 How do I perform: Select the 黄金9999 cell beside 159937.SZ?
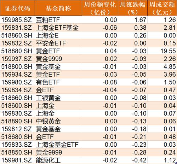pyautogui.click(x=58, y=59)
